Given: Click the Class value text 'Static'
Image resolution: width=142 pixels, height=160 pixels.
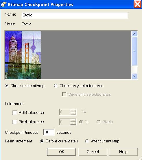Looking at the screenshot, I should pos(27,24).
